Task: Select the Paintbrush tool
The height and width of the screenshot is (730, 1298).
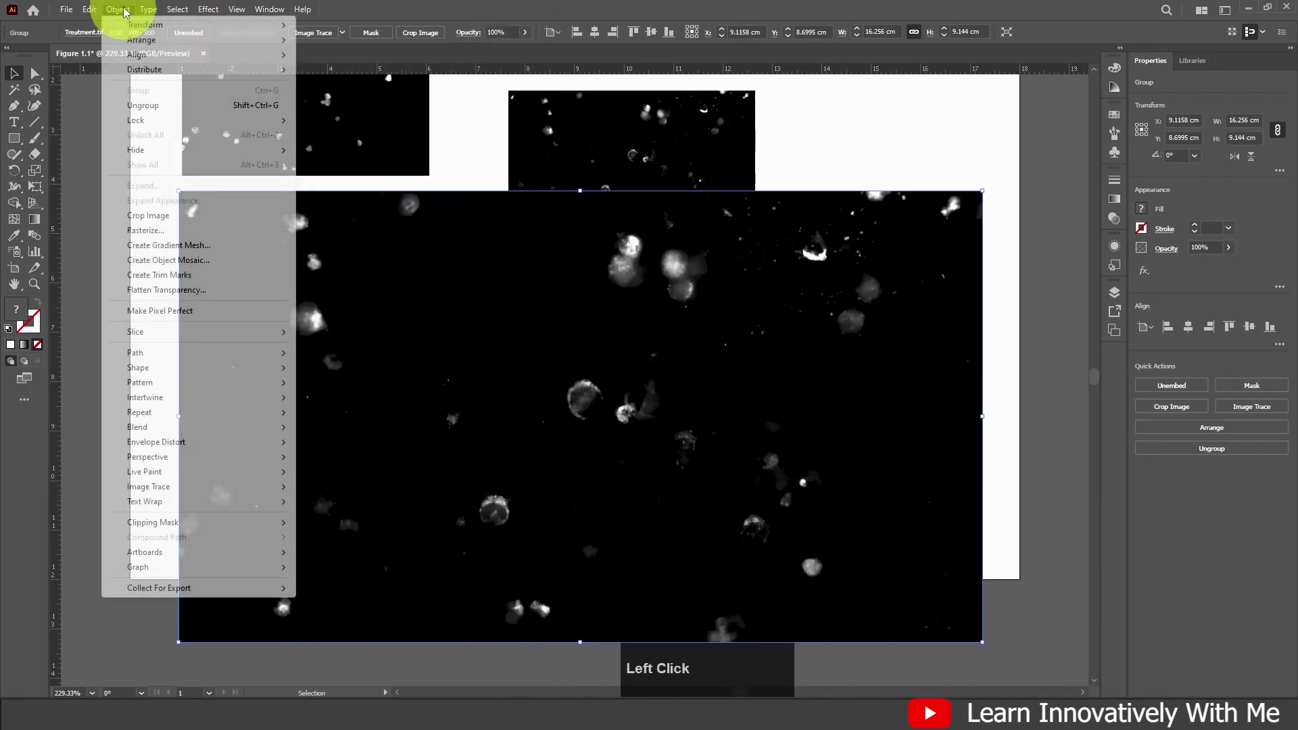Action: (34, 138)
